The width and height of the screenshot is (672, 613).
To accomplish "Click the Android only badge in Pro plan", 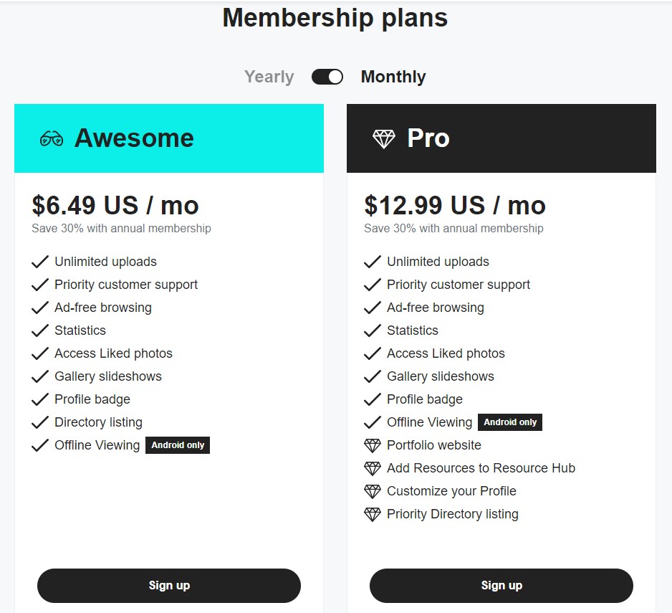I will pyautogui.click(x=510, y=422).
